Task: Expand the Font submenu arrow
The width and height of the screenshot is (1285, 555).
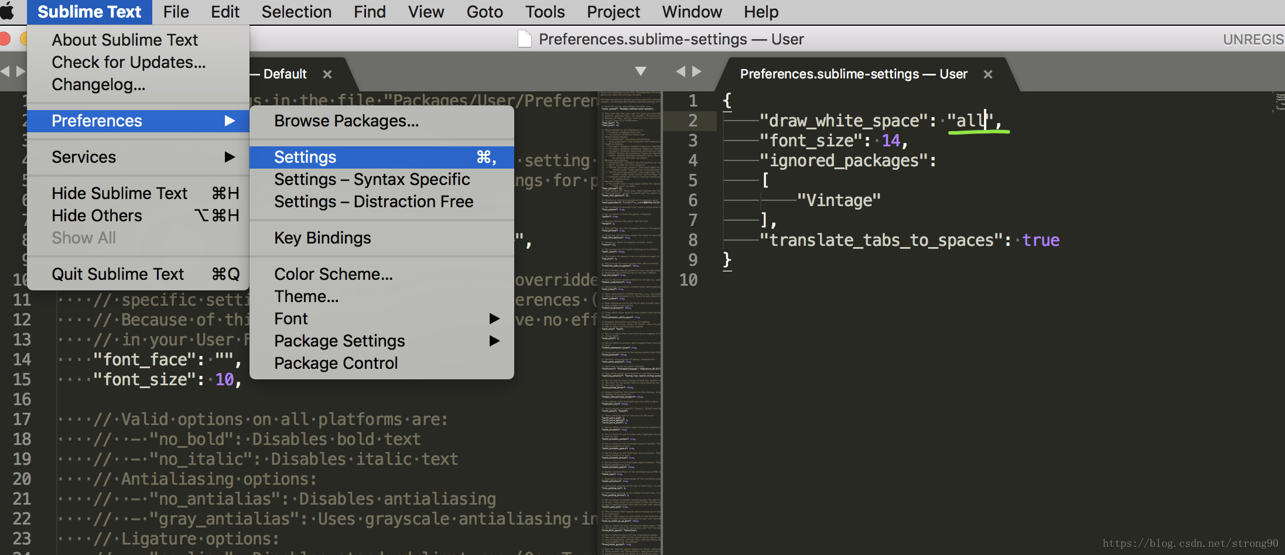Action: tap(494, 318)
